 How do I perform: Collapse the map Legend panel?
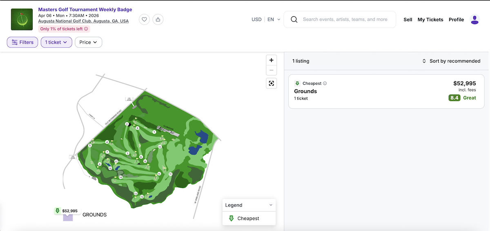point(249,205)
